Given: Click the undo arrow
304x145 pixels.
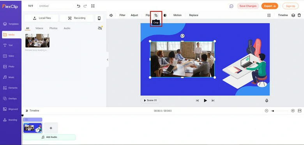Looking at the screenshot, I should point(78,6).
